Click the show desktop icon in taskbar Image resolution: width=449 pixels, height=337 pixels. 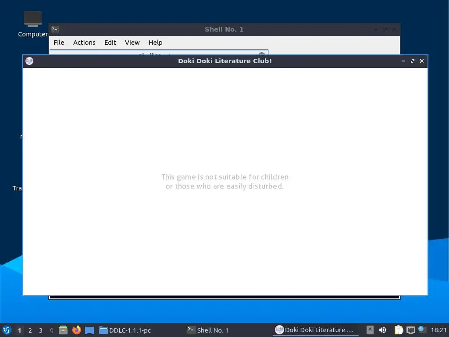click(x=89, y=330)
